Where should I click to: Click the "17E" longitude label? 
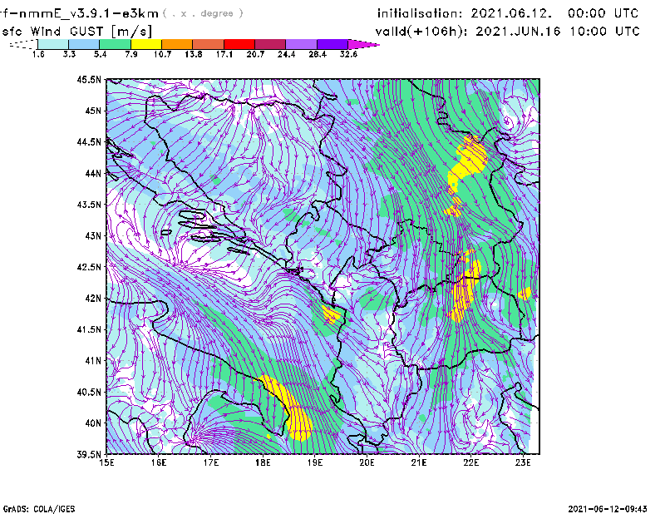tap(211, 462)
